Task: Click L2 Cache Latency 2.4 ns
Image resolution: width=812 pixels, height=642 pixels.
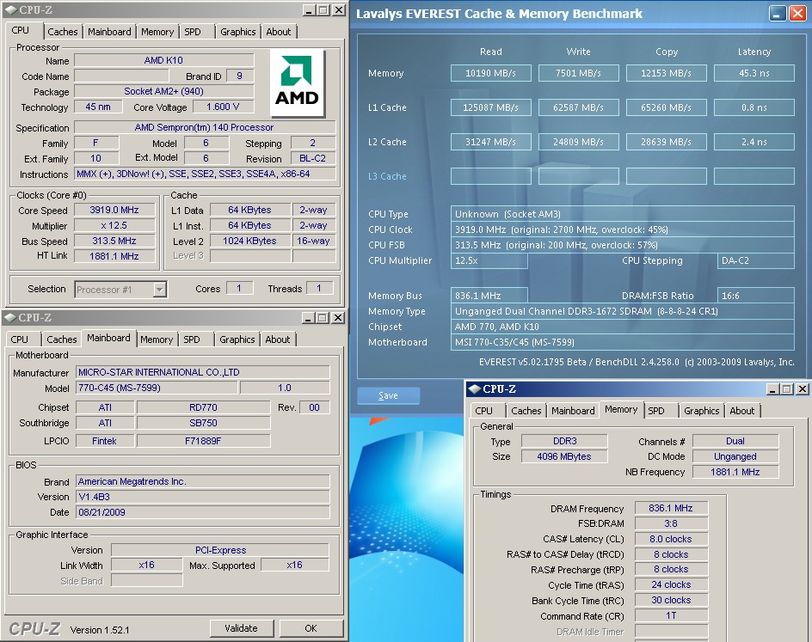Action: coord(754,142)
